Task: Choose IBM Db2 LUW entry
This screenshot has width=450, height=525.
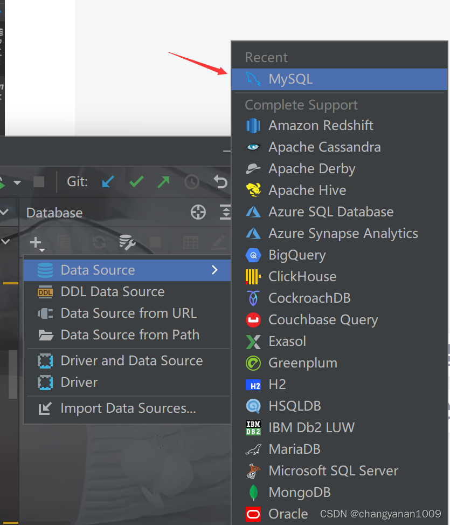Action: click(340, 427)
